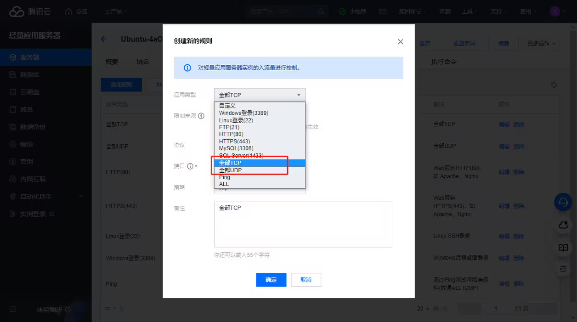Click 删除 for the Linux SSH登录 rule

(x=519, y=236)
